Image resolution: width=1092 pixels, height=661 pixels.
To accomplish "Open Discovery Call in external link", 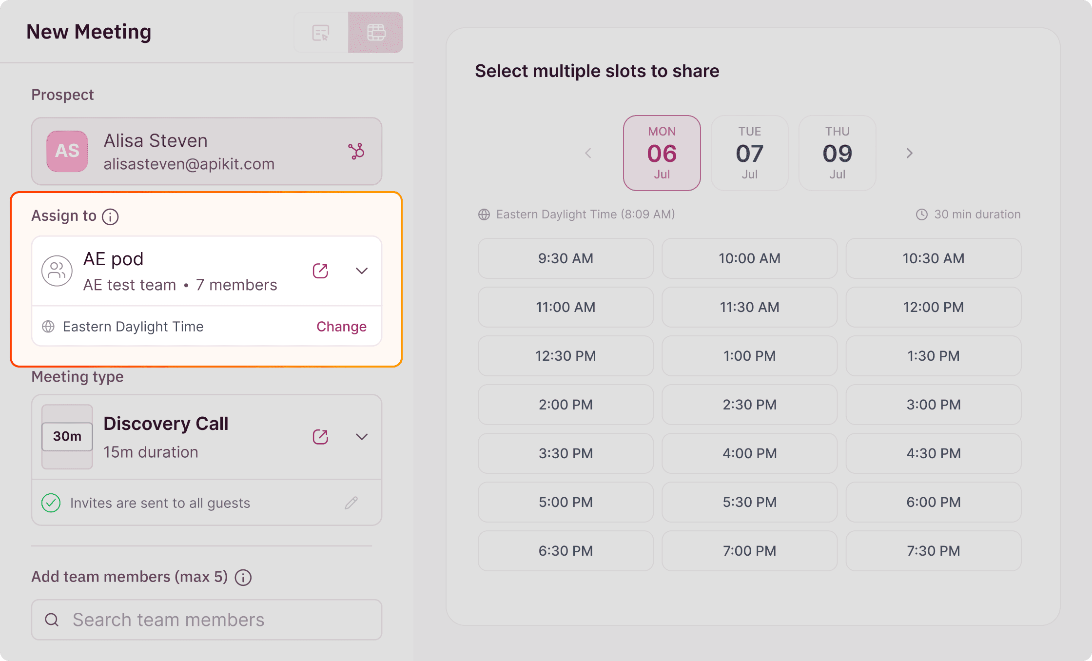I will 320,437.
